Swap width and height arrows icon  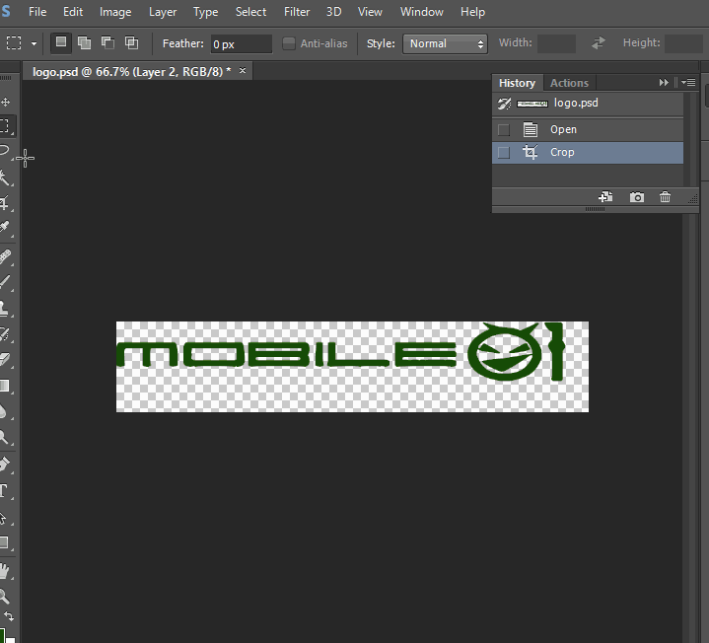[599, 43]
